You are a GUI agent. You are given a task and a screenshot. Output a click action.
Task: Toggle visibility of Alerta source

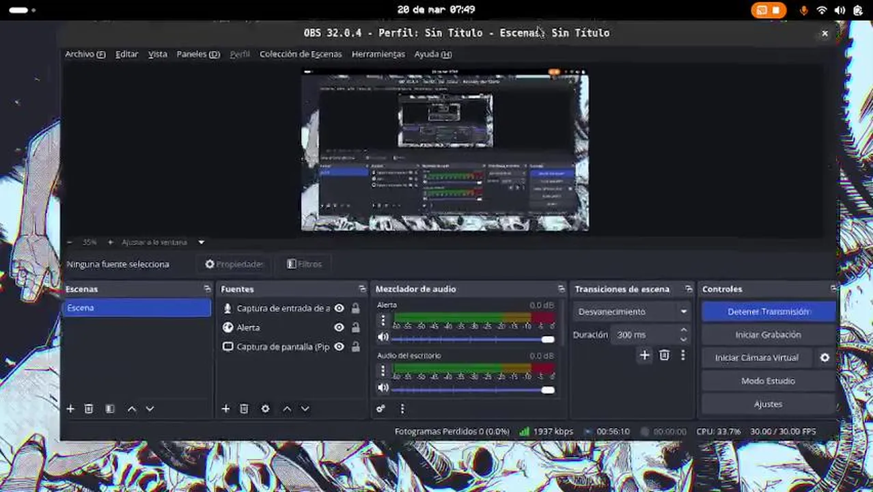coord(339,327)
